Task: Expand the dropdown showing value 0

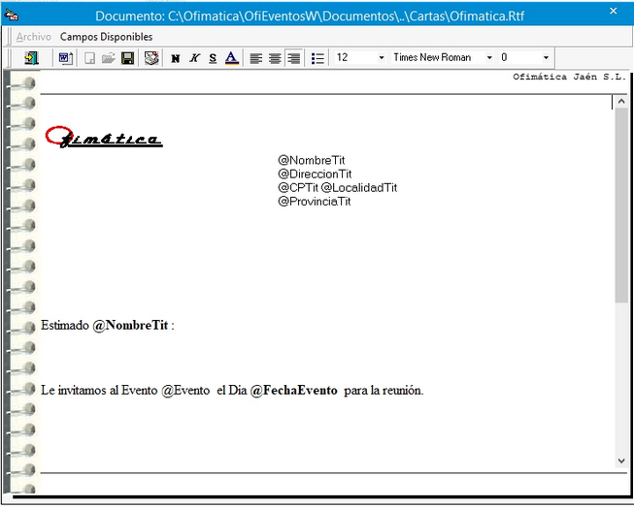Action: click(546, 58)
